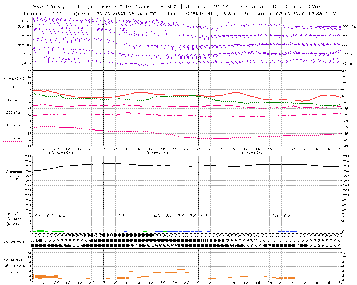This screenshot has height=285, width=357.
Task: Click the "(мм/3ч.)" precipitation unit label
Action: pos(15,213)
